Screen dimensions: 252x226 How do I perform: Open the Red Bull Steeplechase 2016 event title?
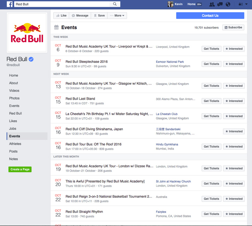click(86, 62)
